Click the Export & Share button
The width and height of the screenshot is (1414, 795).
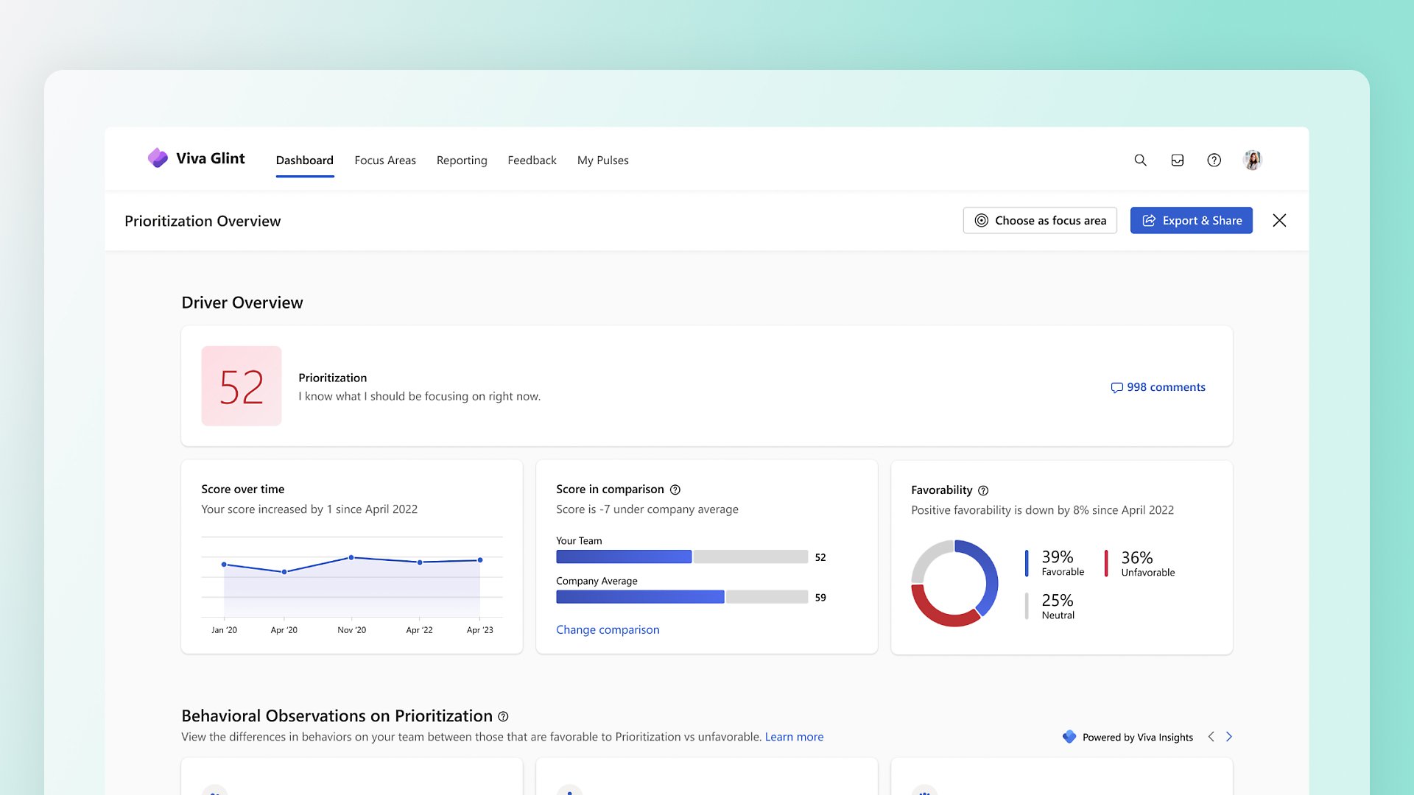pos(1191,220)
